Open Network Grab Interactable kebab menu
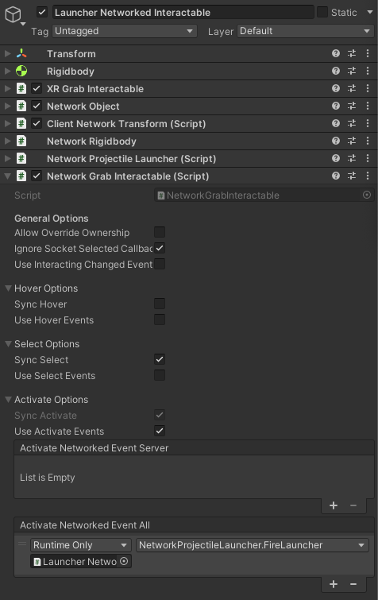Screen dimensions: 378x600 point(368,176)
